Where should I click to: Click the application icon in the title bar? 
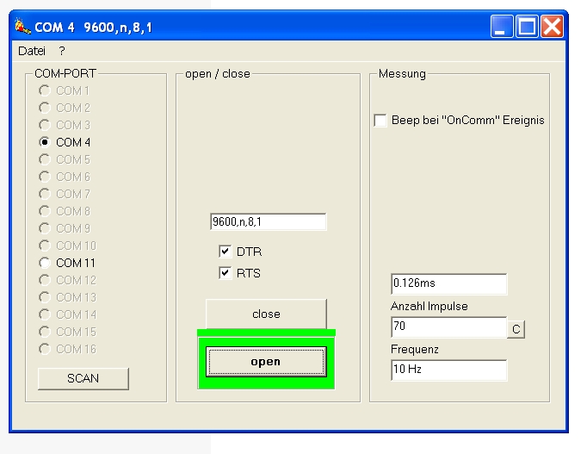(22, 27)
